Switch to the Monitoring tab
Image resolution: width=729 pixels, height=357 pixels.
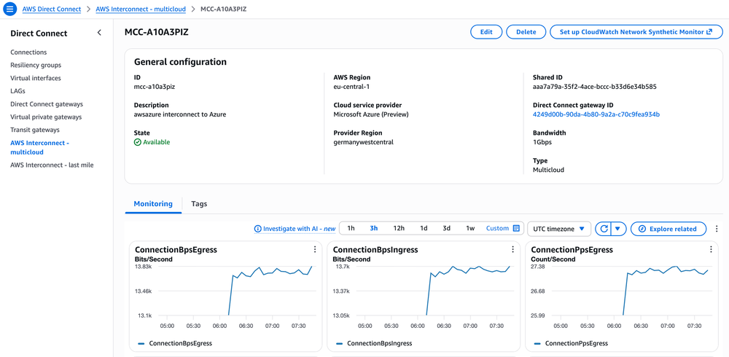point(153,203)
